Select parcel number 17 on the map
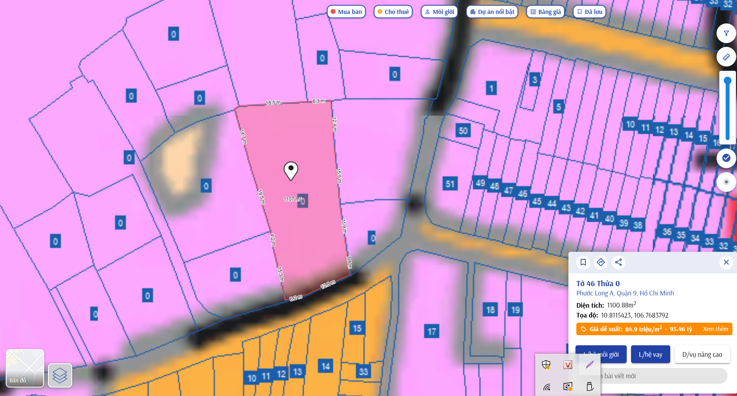The width and height of the screenshot is (737, 396). 431,331
